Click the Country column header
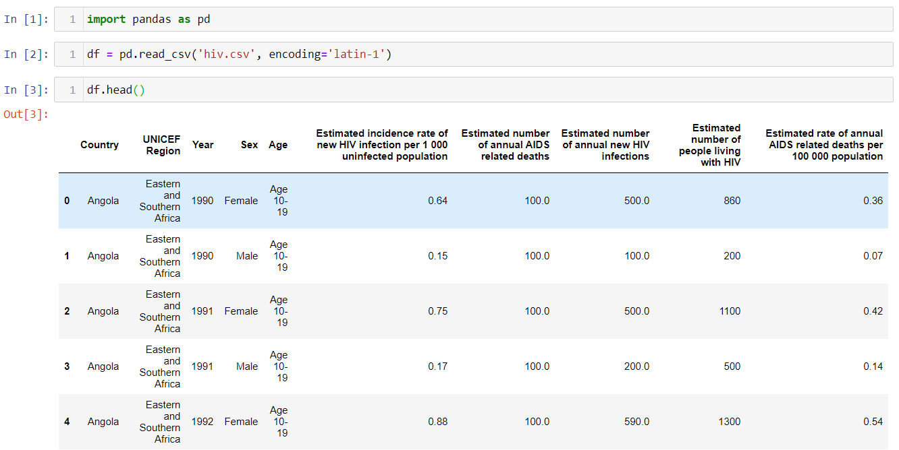The width and height of the screenshot is (899, 450). click(x=99, y=145)
